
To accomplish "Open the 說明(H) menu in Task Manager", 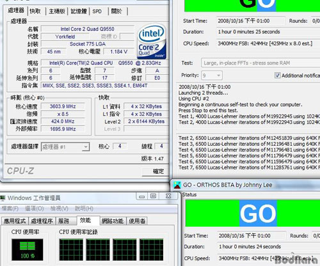I will pyautogui.click(x=84, y=208).
